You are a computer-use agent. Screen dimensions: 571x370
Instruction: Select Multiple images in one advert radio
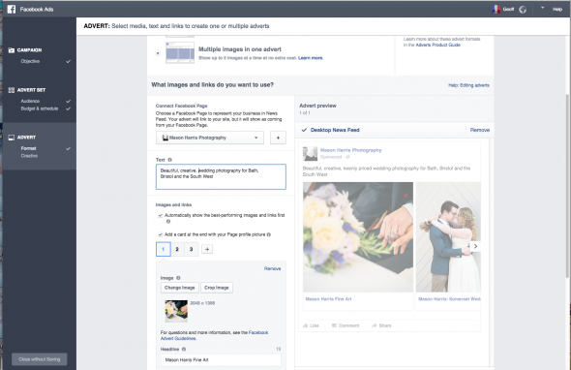[158, 53]
